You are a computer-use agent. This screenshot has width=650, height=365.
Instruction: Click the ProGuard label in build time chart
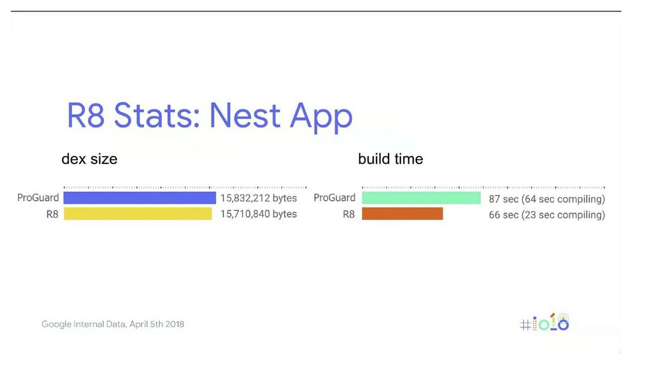tap(335, 198)
